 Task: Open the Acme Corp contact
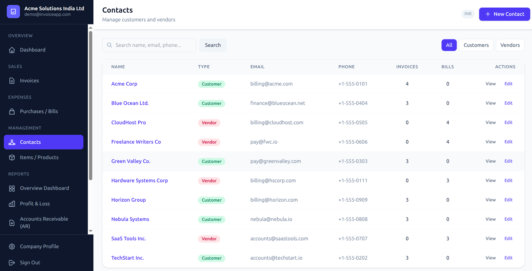(124, 84)
